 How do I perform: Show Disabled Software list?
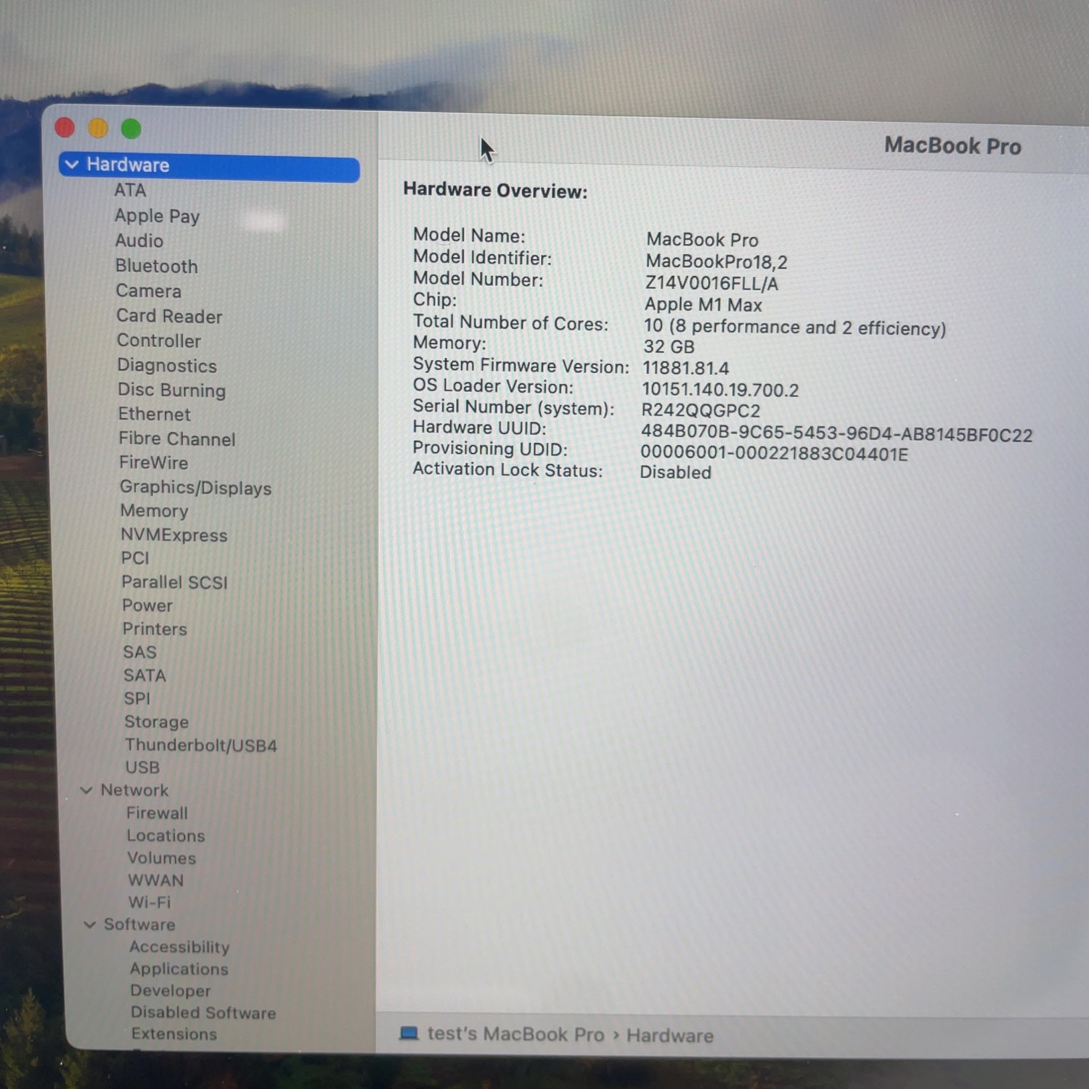[203, 1012]
